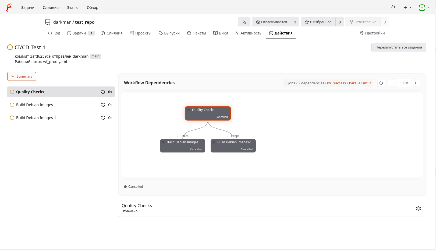
Task: Expand the Summary dropdown
Action: click(22, 76)
